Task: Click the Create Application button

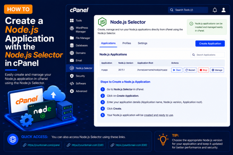Action: pos(210,44)
